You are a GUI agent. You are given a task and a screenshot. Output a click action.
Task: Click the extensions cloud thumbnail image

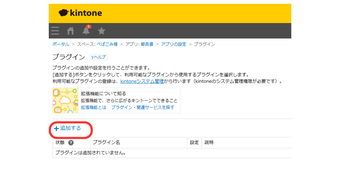[65, 100]
